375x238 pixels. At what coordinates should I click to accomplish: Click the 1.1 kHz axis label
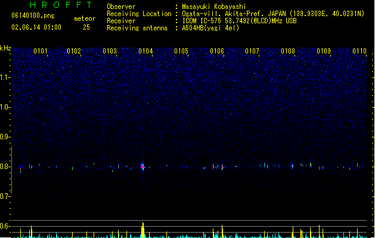pyautogui.click(x=5, y=77)
